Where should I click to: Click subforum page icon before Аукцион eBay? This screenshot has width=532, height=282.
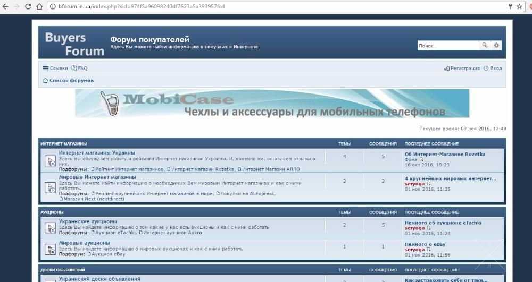pyautogui.click(x=89, y=254)
